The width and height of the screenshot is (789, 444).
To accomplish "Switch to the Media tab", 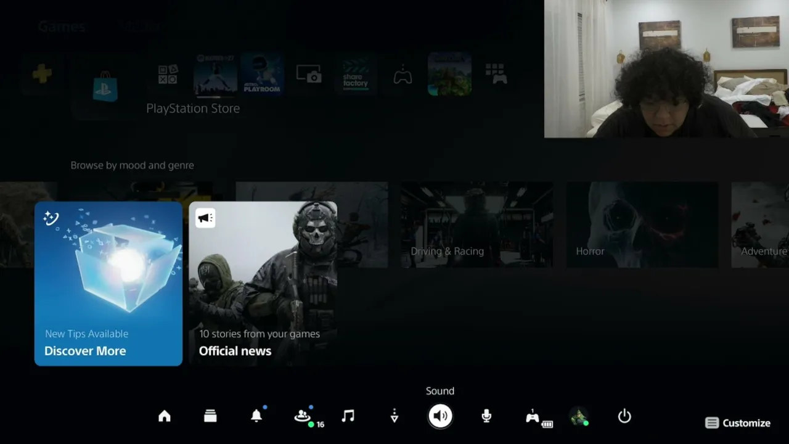I will [x=140, y=27].
